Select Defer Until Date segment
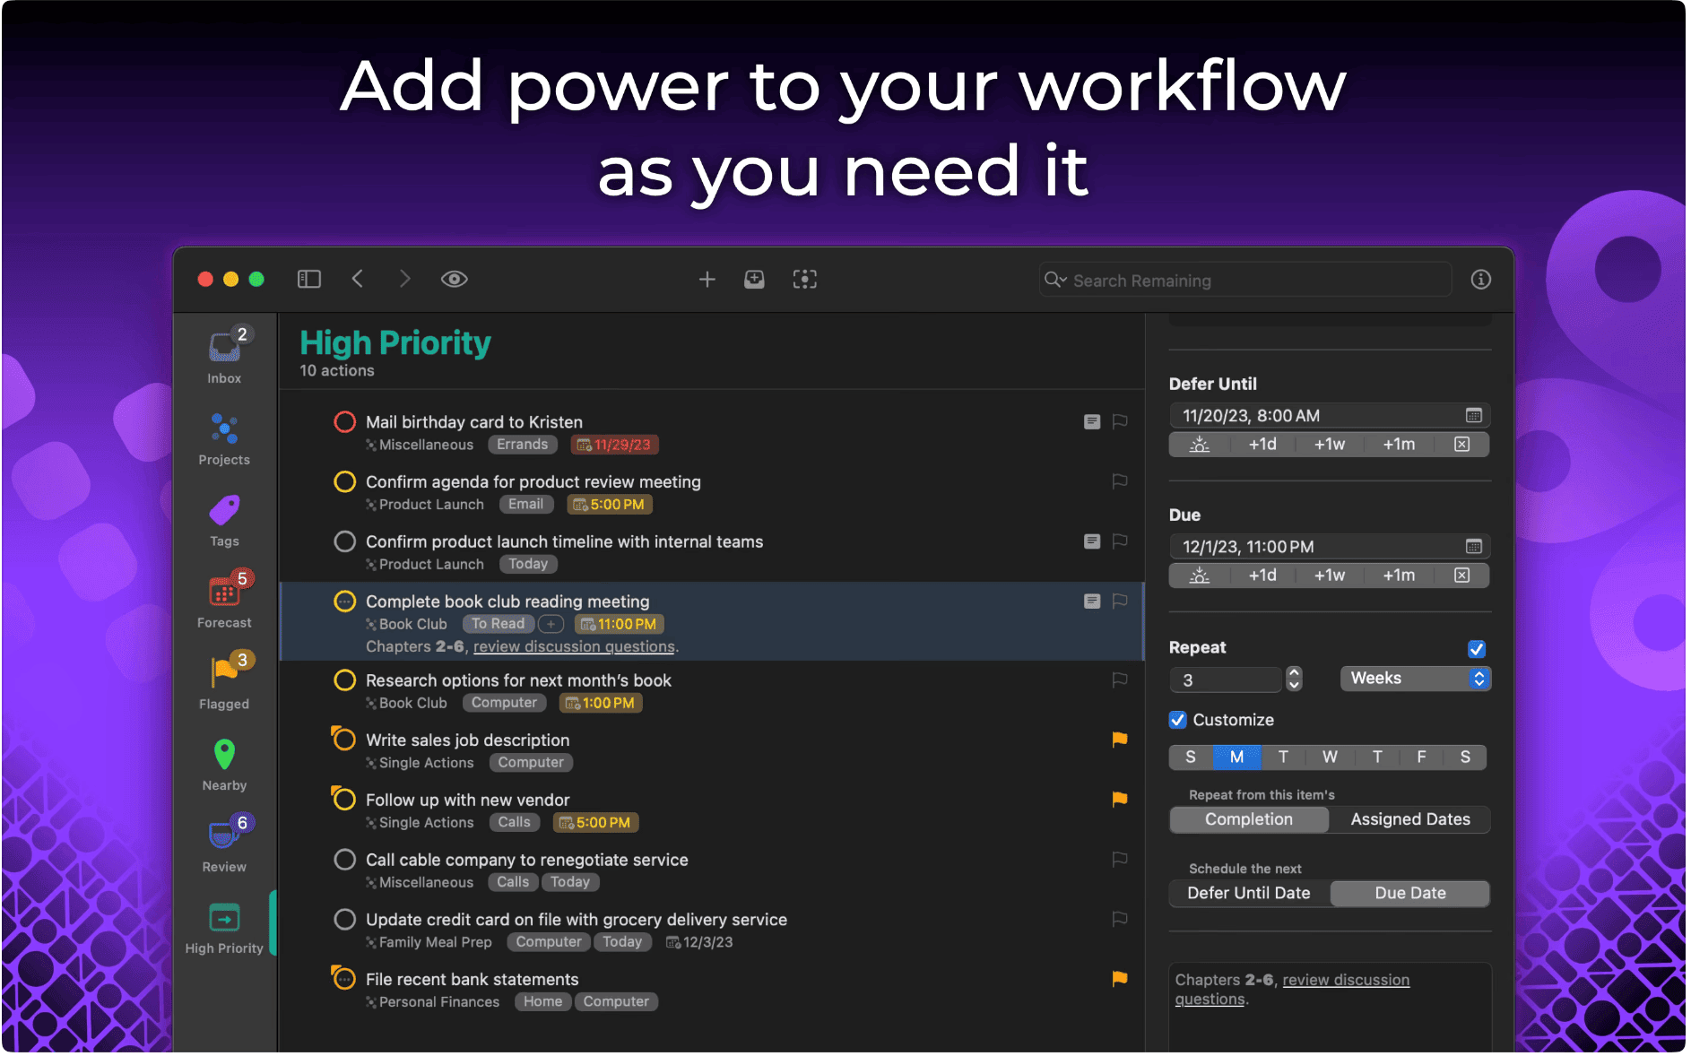This screenshot has height=1056, width=1691. click(x=1248, y=893)
